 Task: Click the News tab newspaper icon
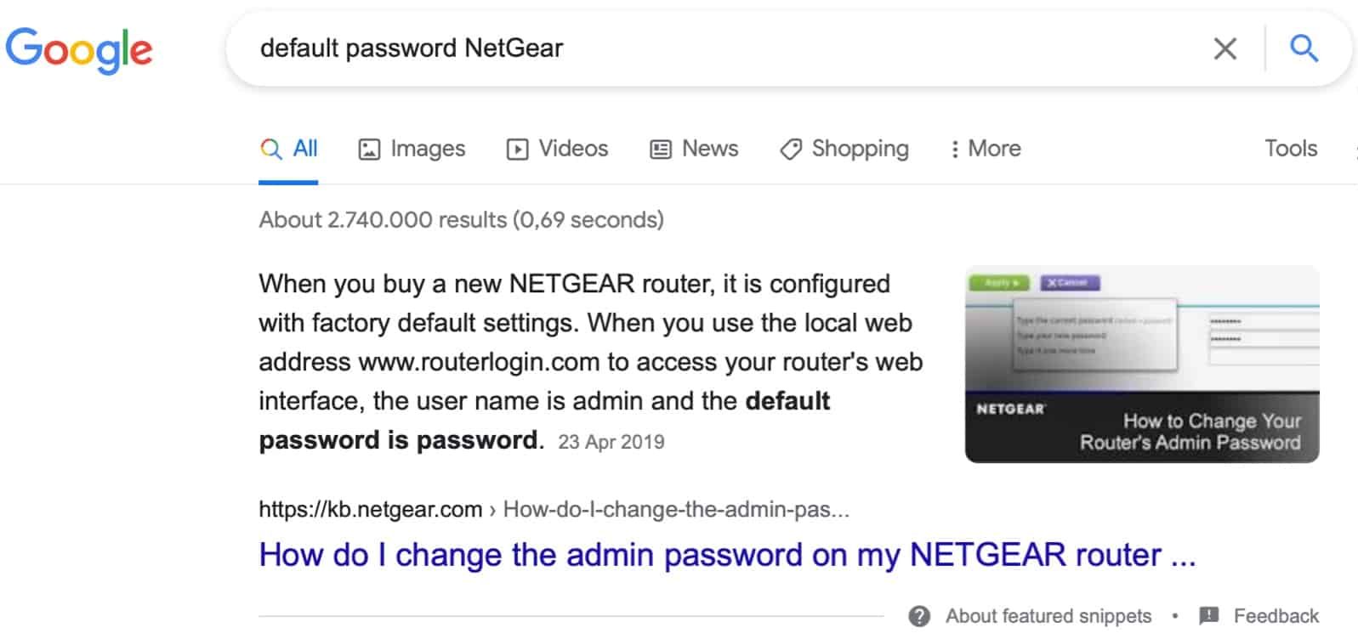(661, 150)
